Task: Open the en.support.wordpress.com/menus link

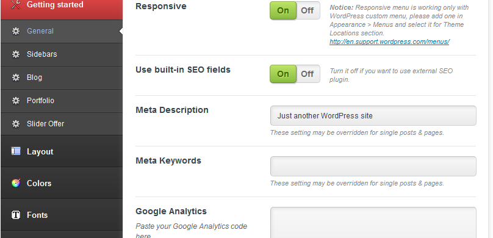Action: tap(389, 41)
